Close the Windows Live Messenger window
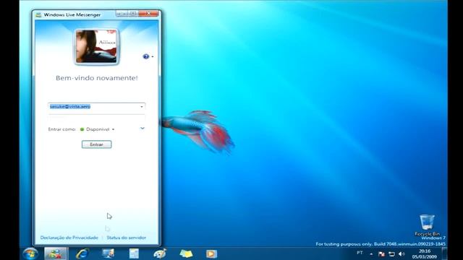Viewport: 463px width, 260px height. coord(149,14)
